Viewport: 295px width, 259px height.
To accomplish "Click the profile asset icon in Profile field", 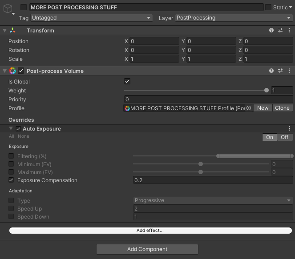I will (127, 108).
